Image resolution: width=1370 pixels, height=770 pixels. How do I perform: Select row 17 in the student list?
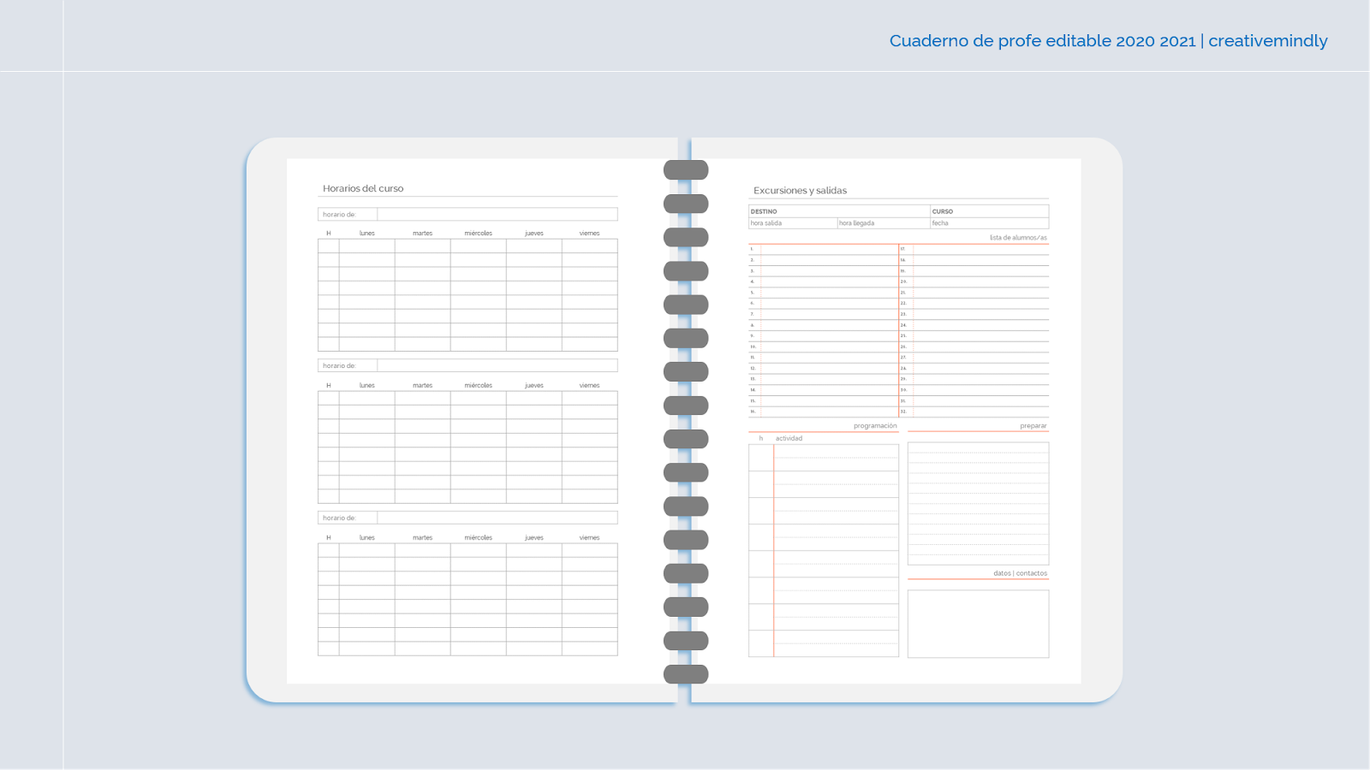point(976,250)
